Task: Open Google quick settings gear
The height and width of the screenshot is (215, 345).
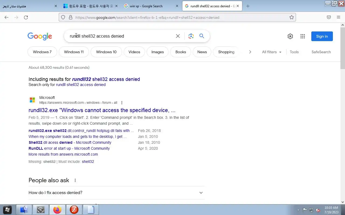Action: [290, 36]
